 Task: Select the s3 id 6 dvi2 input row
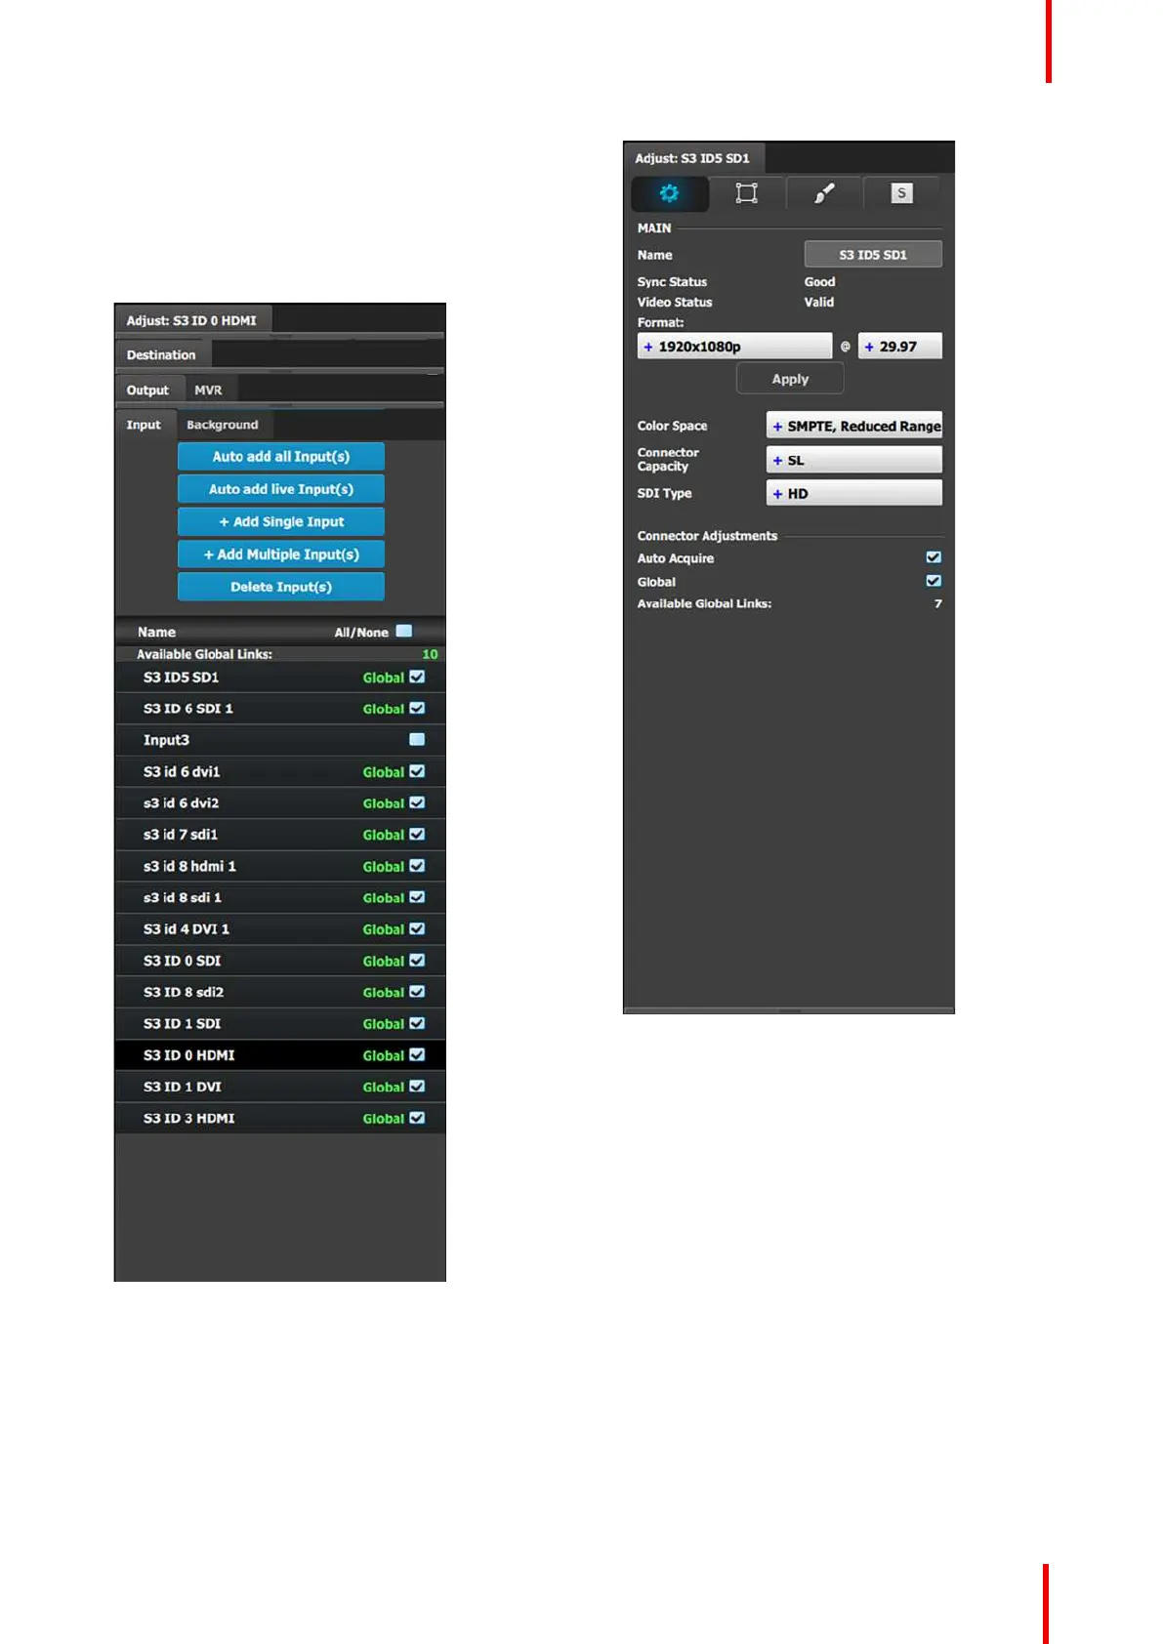(280, 802)
